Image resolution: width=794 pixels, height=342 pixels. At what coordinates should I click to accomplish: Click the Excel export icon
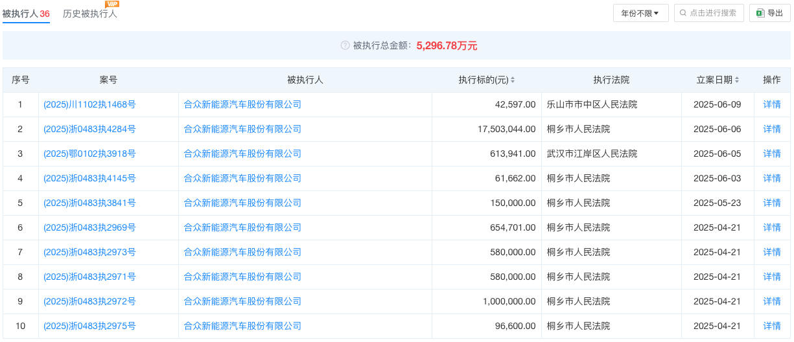pyautogui.click(x=760, y=13)
